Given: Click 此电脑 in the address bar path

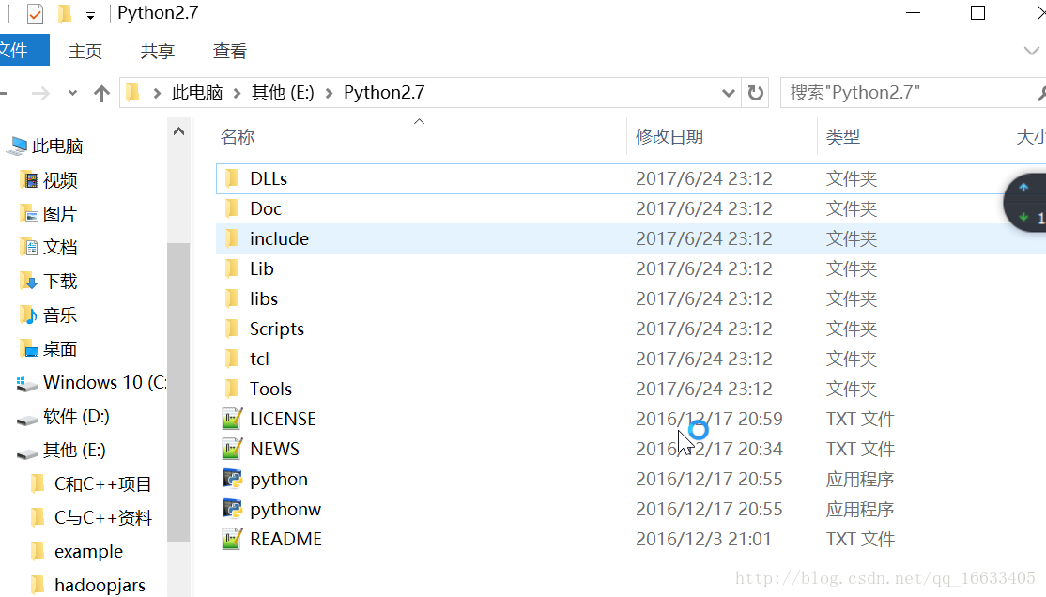Looking at the screenshot, I should pyautogui.click(x=197, y=93).
